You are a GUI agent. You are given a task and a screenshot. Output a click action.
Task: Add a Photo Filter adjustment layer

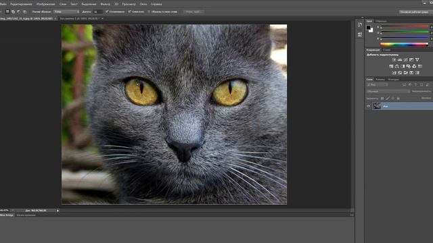click(408, 66)
